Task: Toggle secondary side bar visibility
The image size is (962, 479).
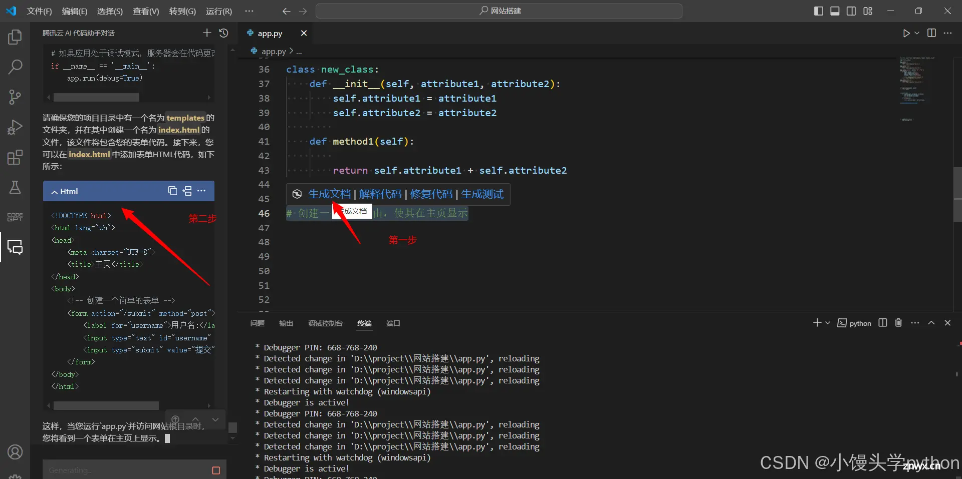Action: pos(851,11)
